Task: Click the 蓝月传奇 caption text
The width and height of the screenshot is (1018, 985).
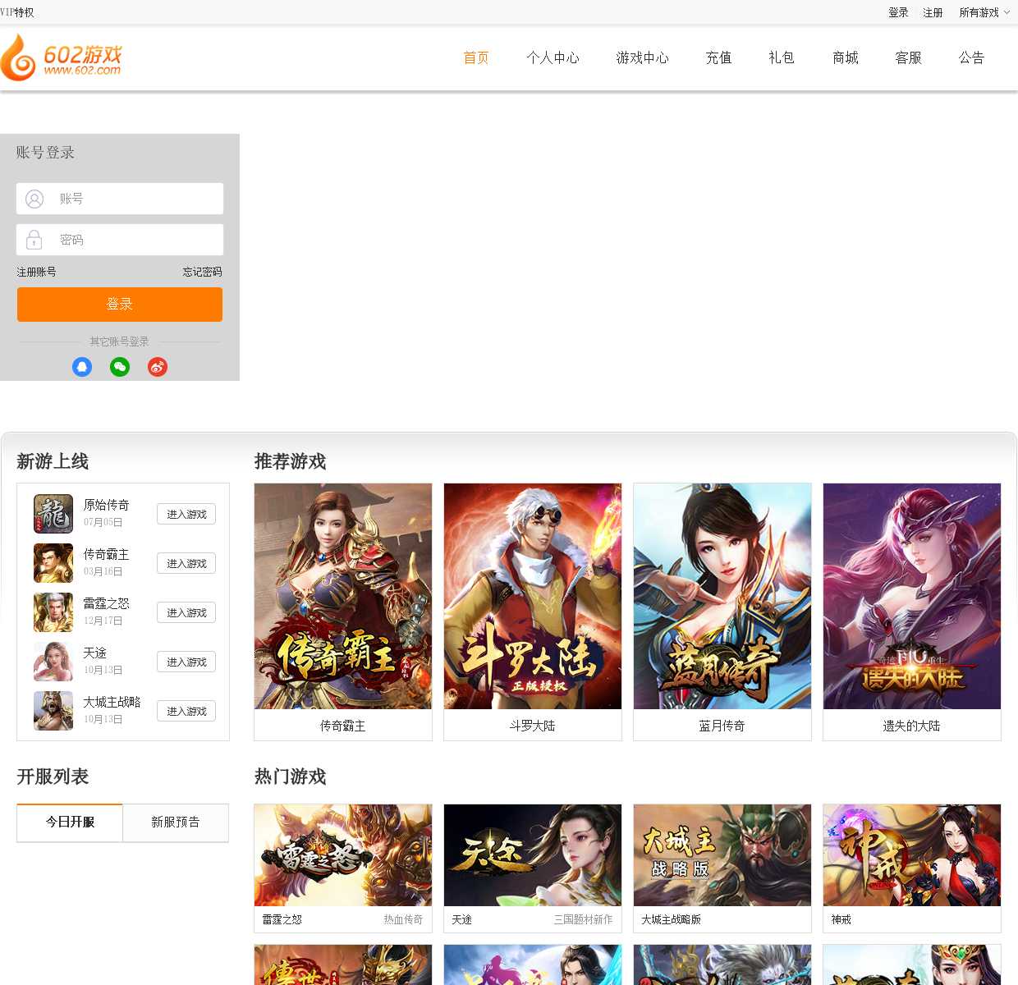Action: coord(722,726)
